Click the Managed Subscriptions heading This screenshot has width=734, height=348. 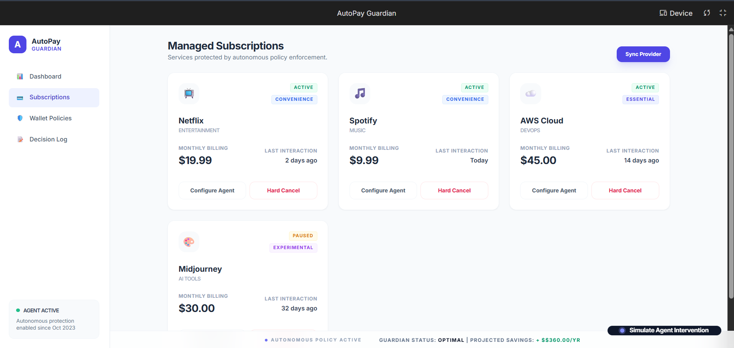point(226,46)
